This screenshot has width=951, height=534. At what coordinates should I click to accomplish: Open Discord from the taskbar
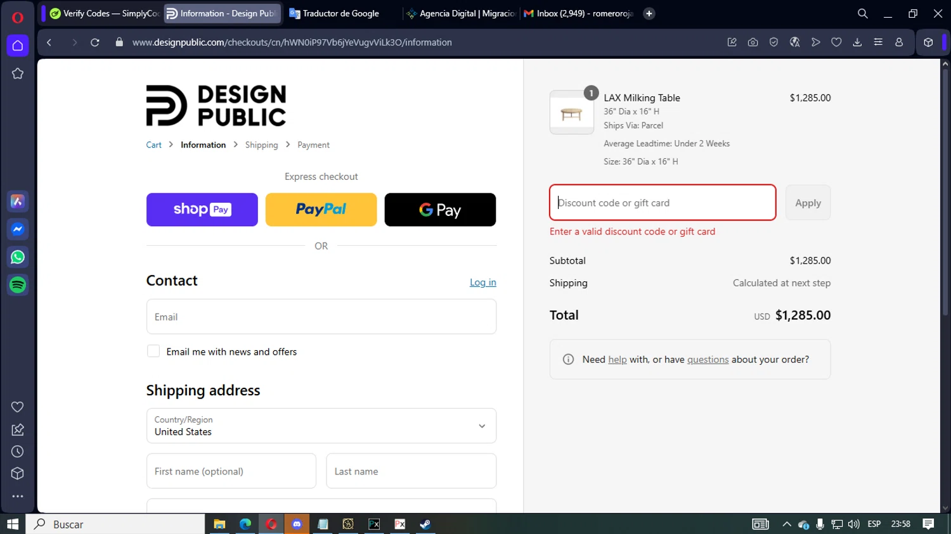(x=297, y=524)
